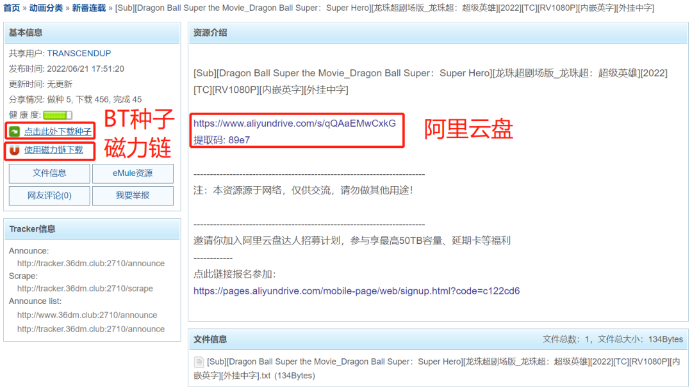Click the 更新时间: 无更新 text
Screen dimensions: 692x391
(40, 84)
